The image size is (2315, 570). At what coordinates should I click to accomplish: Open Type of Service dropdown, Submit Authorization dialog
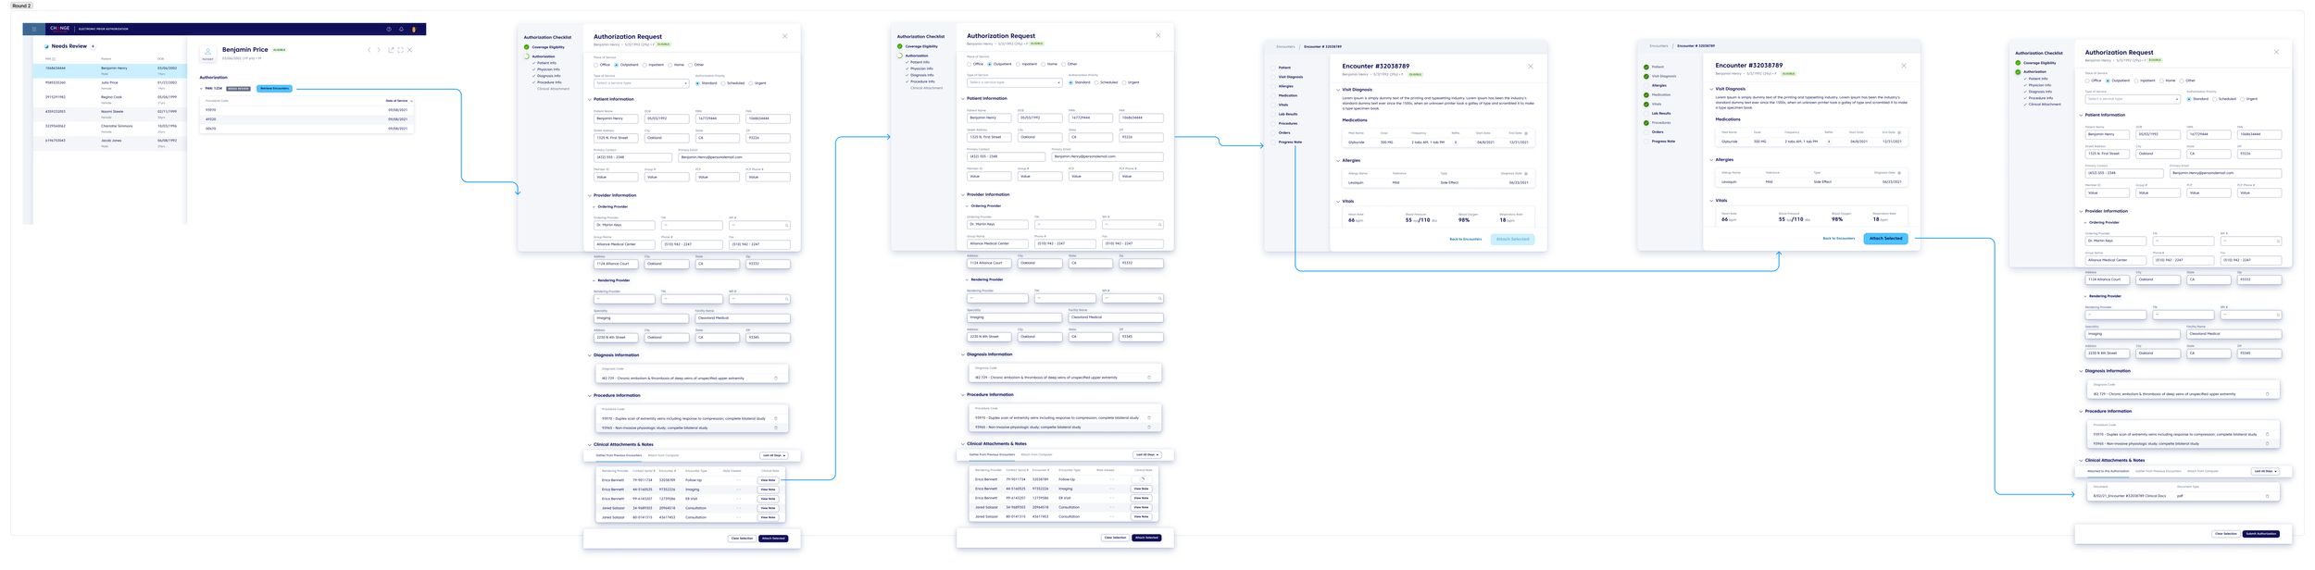click(x=2132, y=99)
